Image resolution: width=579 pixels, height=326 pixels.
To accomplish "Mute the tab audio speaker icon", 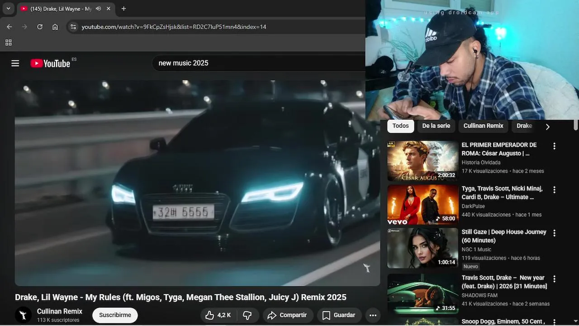I will click(x=98, y=9).
